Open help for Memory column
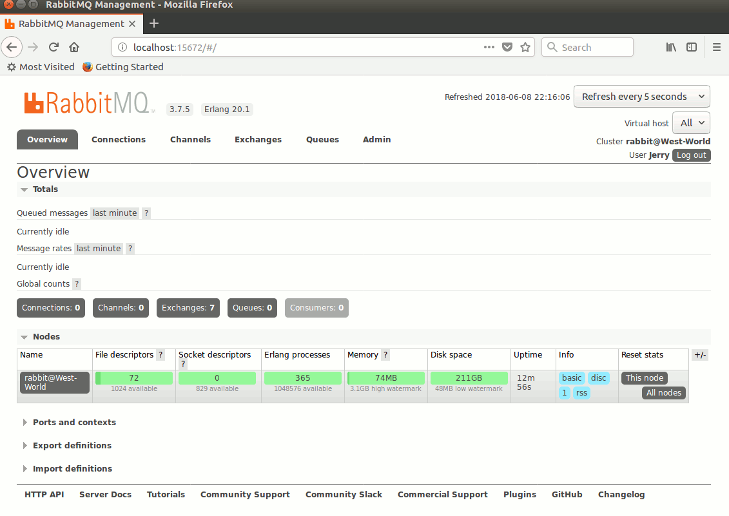The height and width of the screenshot is (516, 729). click(x=385, y=355)
